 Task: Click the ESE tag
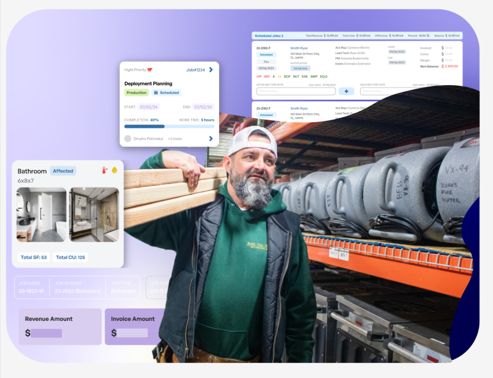click(305, 76)
